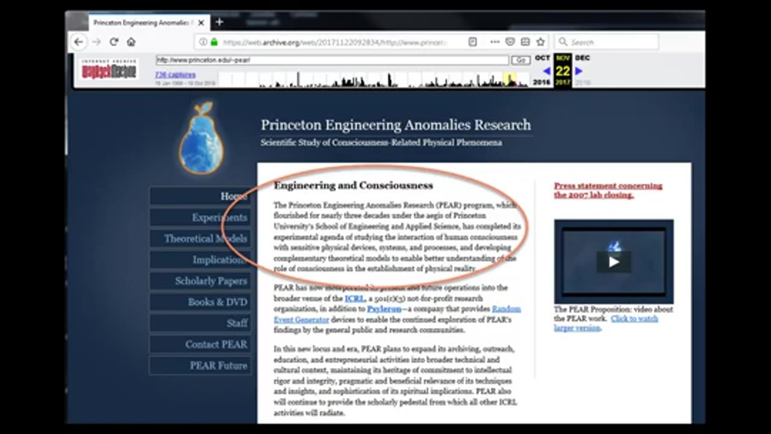This screenshot has height=434, width=771.
Task: Go back using browser back arrow
Action: (x=78, y=42)
